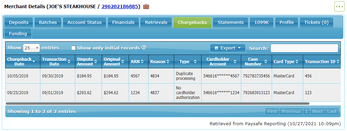347x131 pixels.
Task: Sort by Card Type column
Action: (287, 62)
